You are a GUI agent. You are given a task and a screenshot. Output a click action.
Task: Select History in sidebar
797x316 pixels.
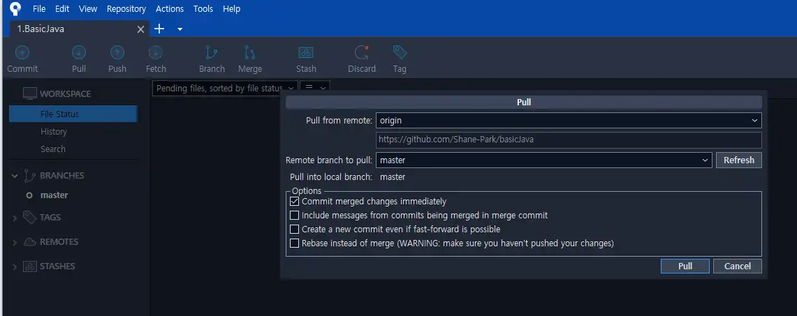tap(54, 131)
